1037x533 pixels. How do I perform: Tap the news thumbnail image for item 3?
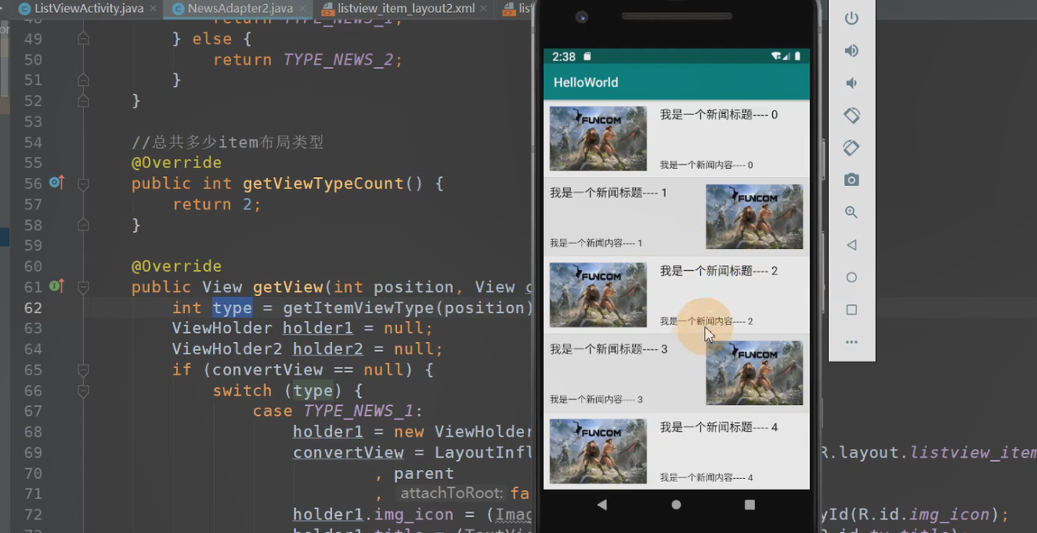(x=754, y=373)
